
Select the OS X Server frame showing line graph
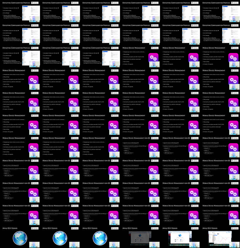220,237
